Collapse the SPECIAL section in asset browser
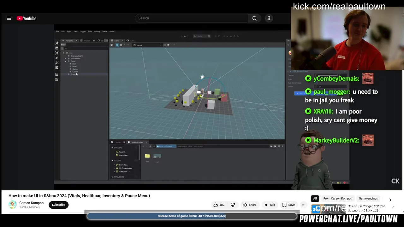 (112, 148)
